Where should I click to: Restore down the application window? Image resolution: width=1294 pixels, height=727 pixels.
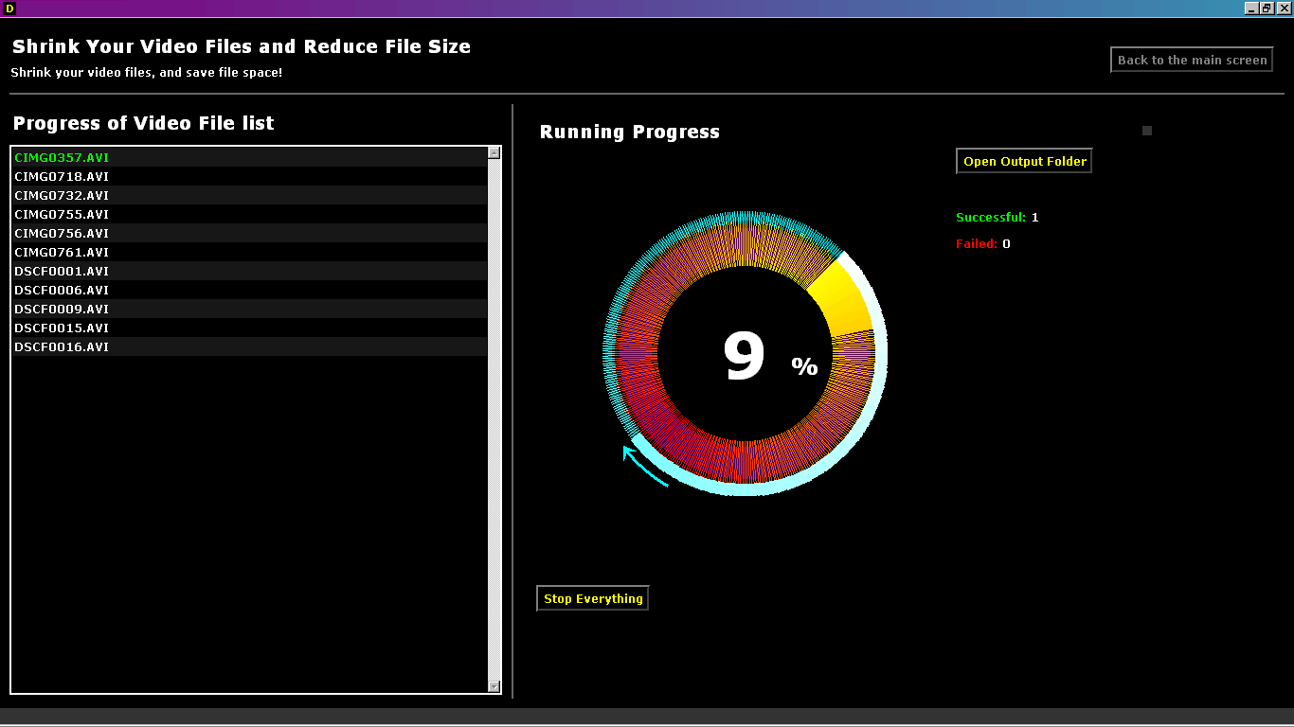[x=1267, y=8]
